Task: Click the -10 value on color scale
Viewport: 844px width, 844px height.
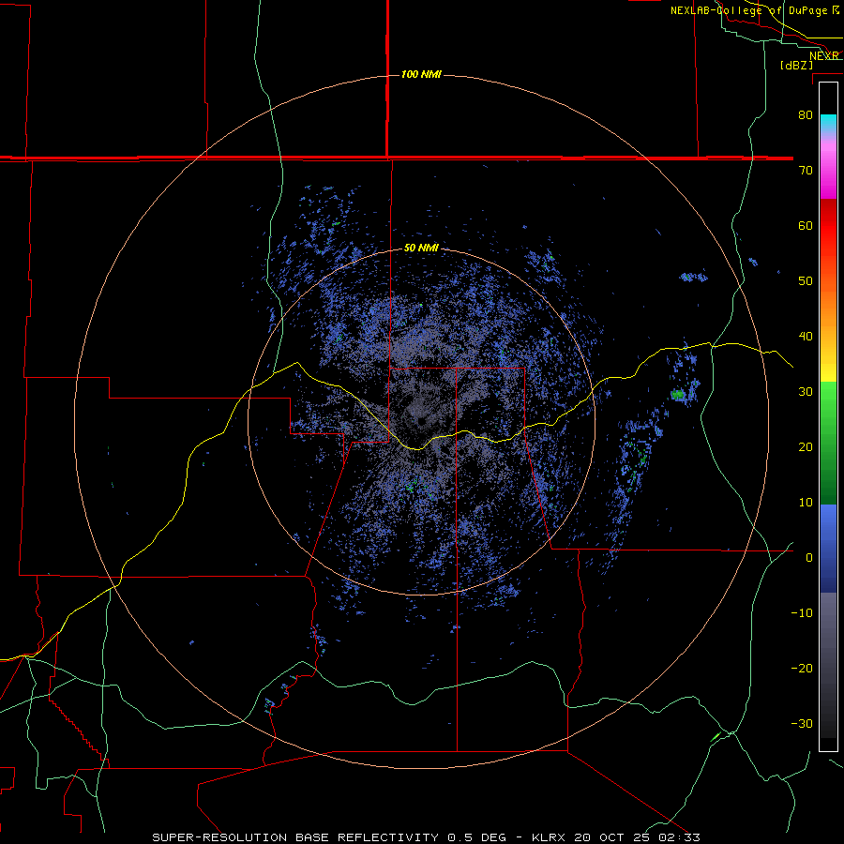Action: pos(802,613)
